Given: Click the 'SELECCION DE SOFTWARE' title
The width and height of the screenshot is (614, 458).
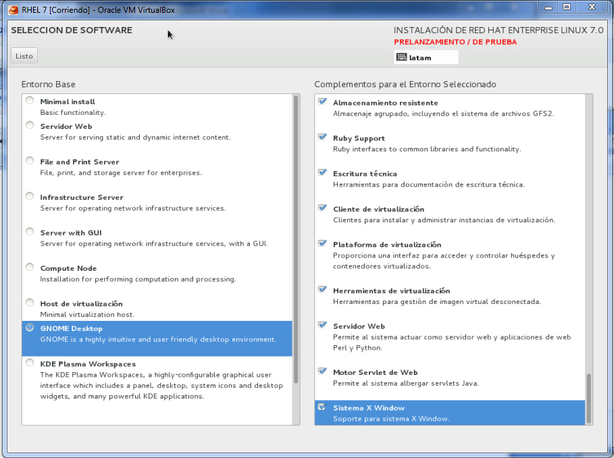Looking at the screenshot, I should click(x=72, y=30).
